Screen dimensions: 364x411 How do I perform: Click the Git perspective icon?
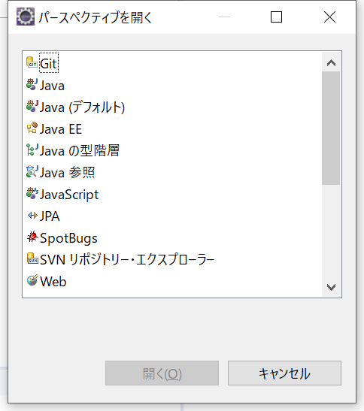coord(32,62)
